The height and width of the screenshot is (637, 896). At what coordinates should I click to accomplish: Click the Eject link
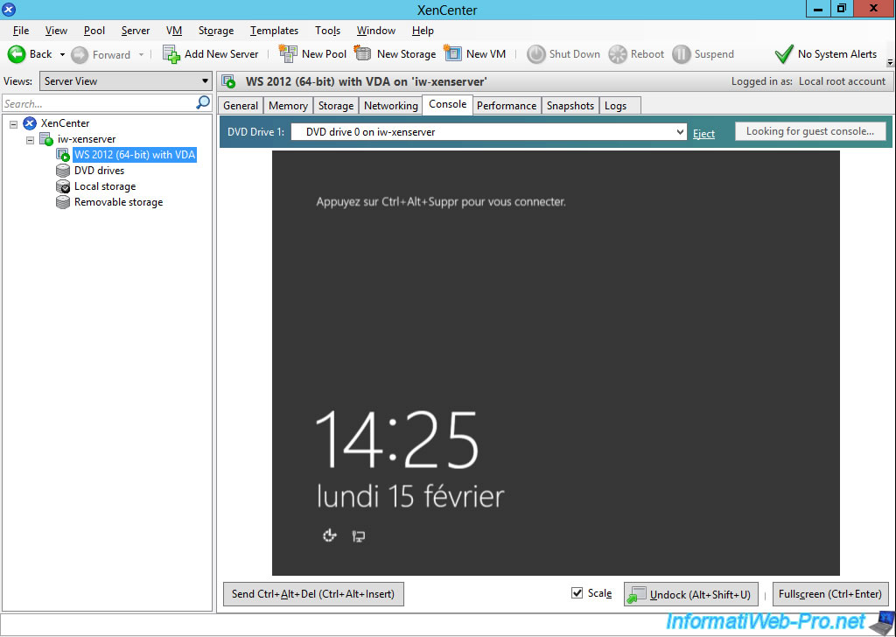(x=704, y=133)
